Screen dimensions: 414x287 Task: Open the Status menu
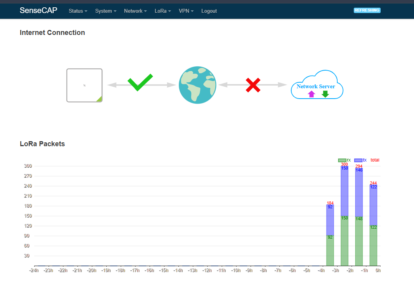(x=78, y=11)
